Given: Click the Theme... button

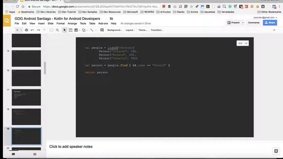Looking at the screenshot, I should (142, 30).
